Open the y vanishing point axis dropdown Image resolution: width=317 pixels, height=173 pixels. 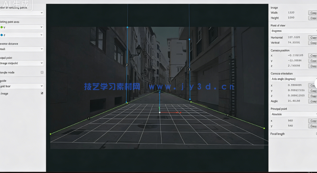point(22,27)
